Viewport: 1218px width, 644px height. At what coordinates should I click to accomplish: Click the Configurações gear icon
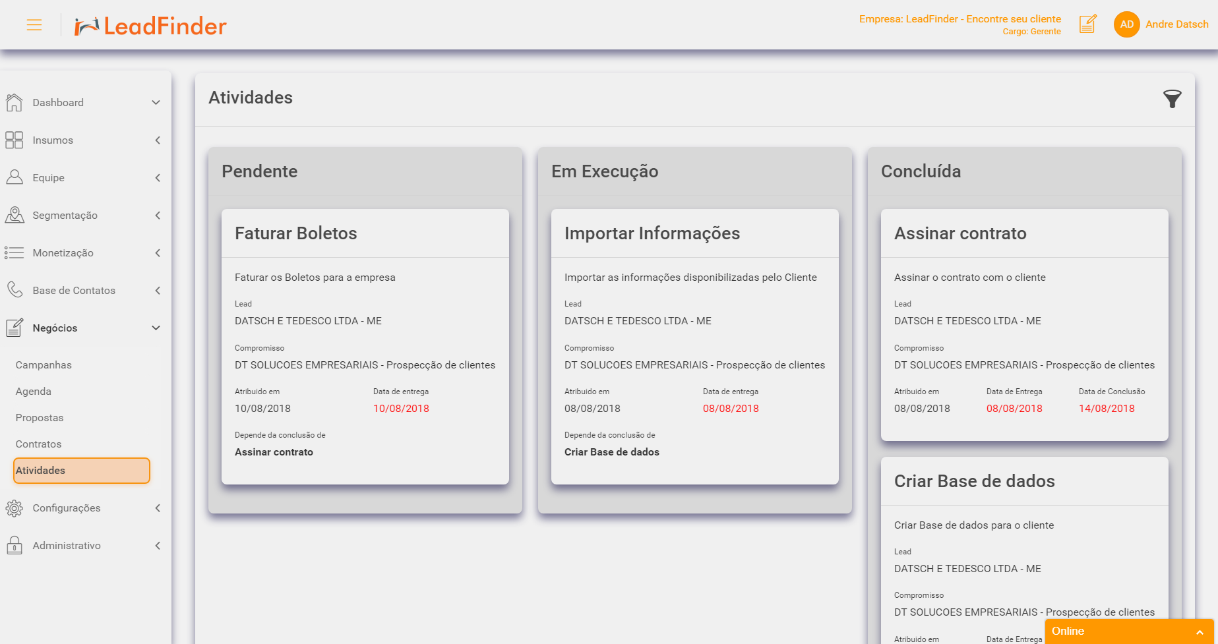(x=15, y=508)
